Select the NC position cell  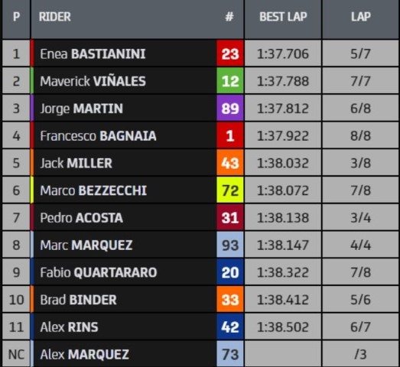(x=16, y=354)
